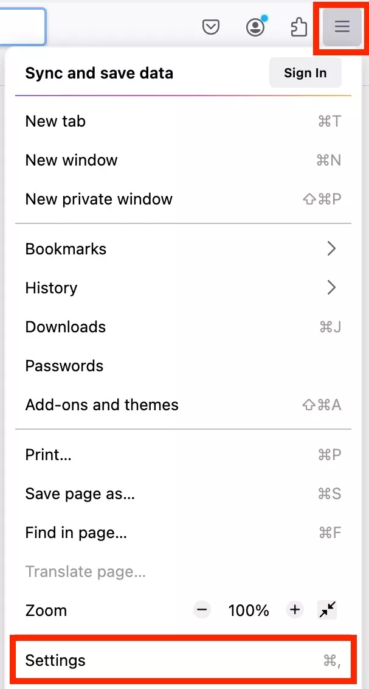This screenshot has height=689, width=369.
Task: Sign In to sync data
Action: pos(305,73)
